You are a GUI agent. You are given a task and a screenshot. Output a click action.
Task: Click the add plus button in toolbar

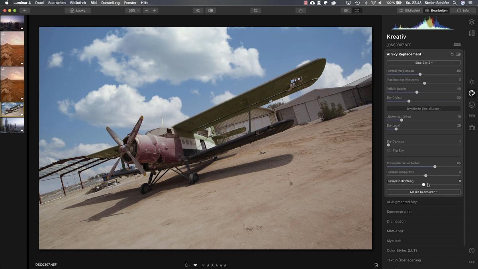(x=25, y=10)
